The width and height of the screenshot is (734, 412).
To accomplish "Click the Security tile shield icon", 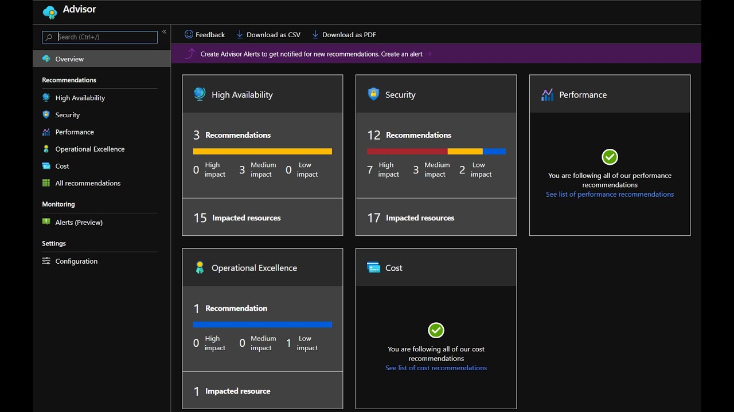I will coord(373,94).
